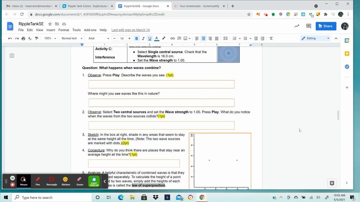
Task: Click the insert link icon
Action: (x=172, y=38)
